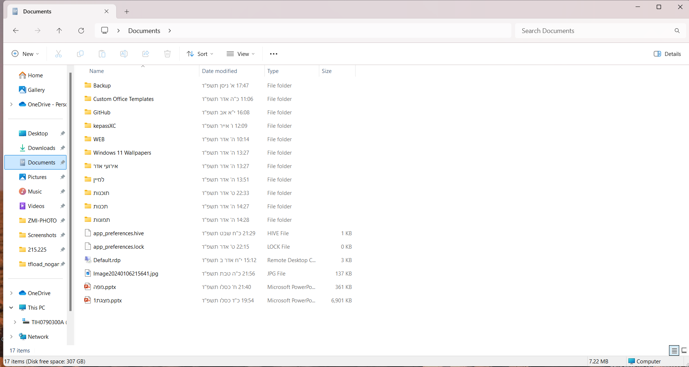Refresh the Documents folder view

tap(81, 30)
